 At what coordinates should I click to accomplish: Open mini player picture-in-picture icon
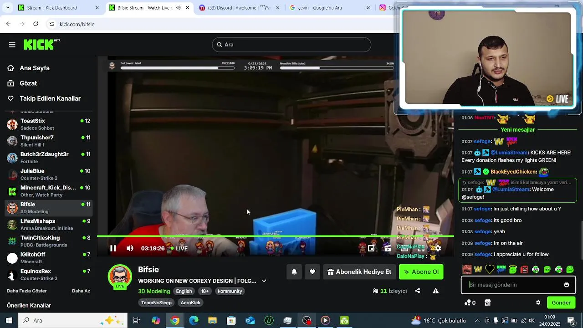click(371, 248)
